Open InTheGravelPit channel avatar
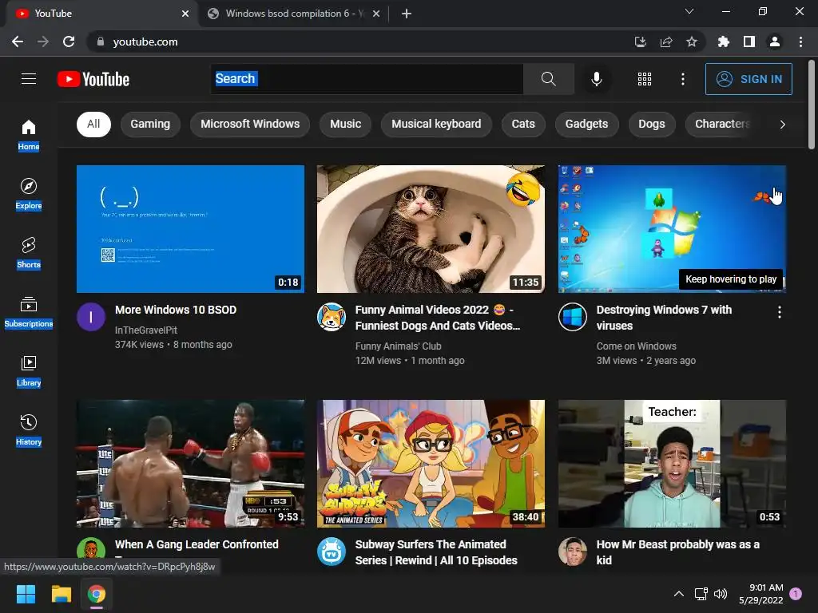Screen dimensions: 818x613 tap(91, 317)
